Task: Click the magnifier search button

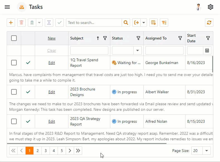Action: [x=126, y=23]
